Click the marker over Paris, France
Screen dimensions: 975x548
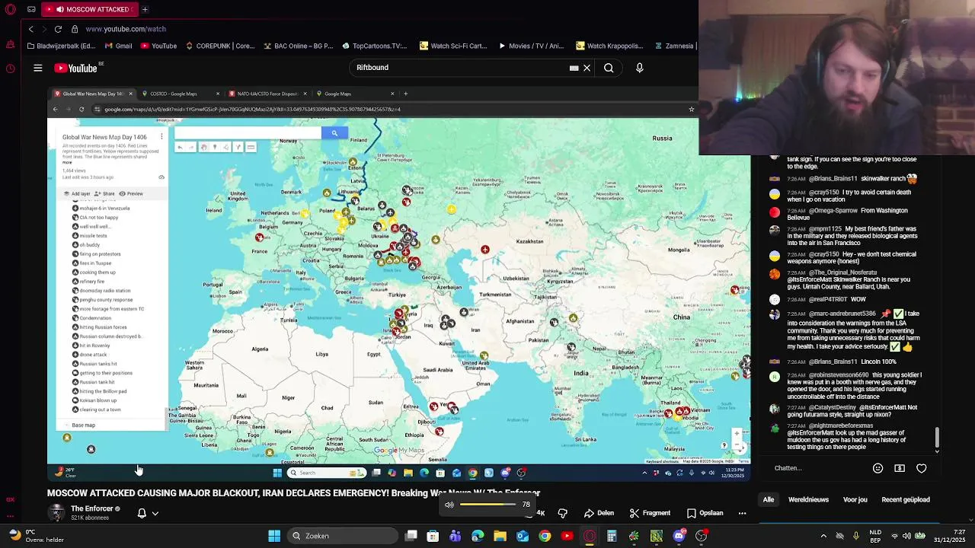(259, 238)
